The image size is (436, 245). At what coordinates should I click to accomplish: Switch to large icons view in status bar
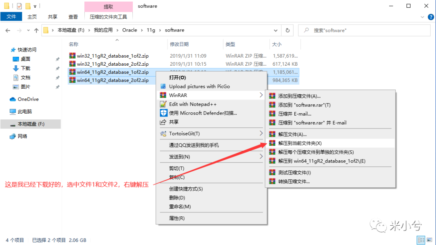point(430,240)
